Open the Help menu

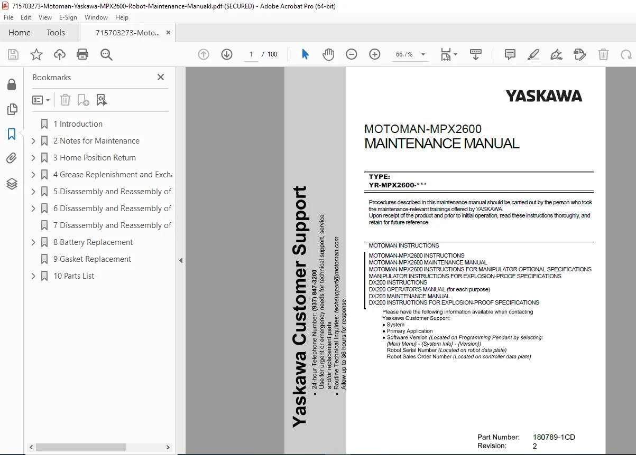[122, 17]
